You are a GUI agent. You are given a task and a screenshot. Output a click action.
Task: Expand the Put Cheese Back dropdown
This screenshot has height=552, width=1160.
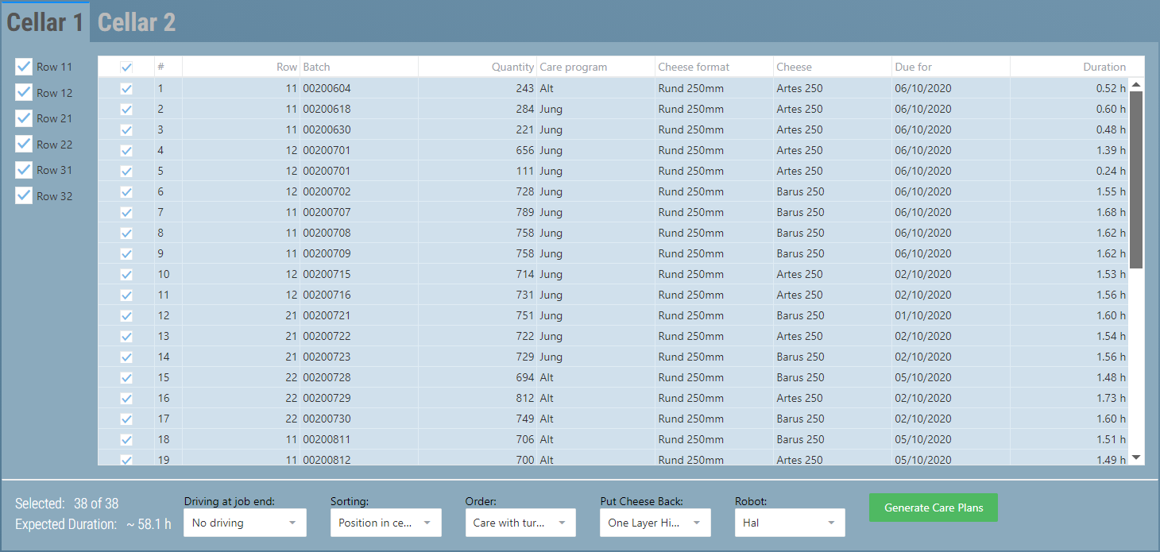(x=655, y=523)
